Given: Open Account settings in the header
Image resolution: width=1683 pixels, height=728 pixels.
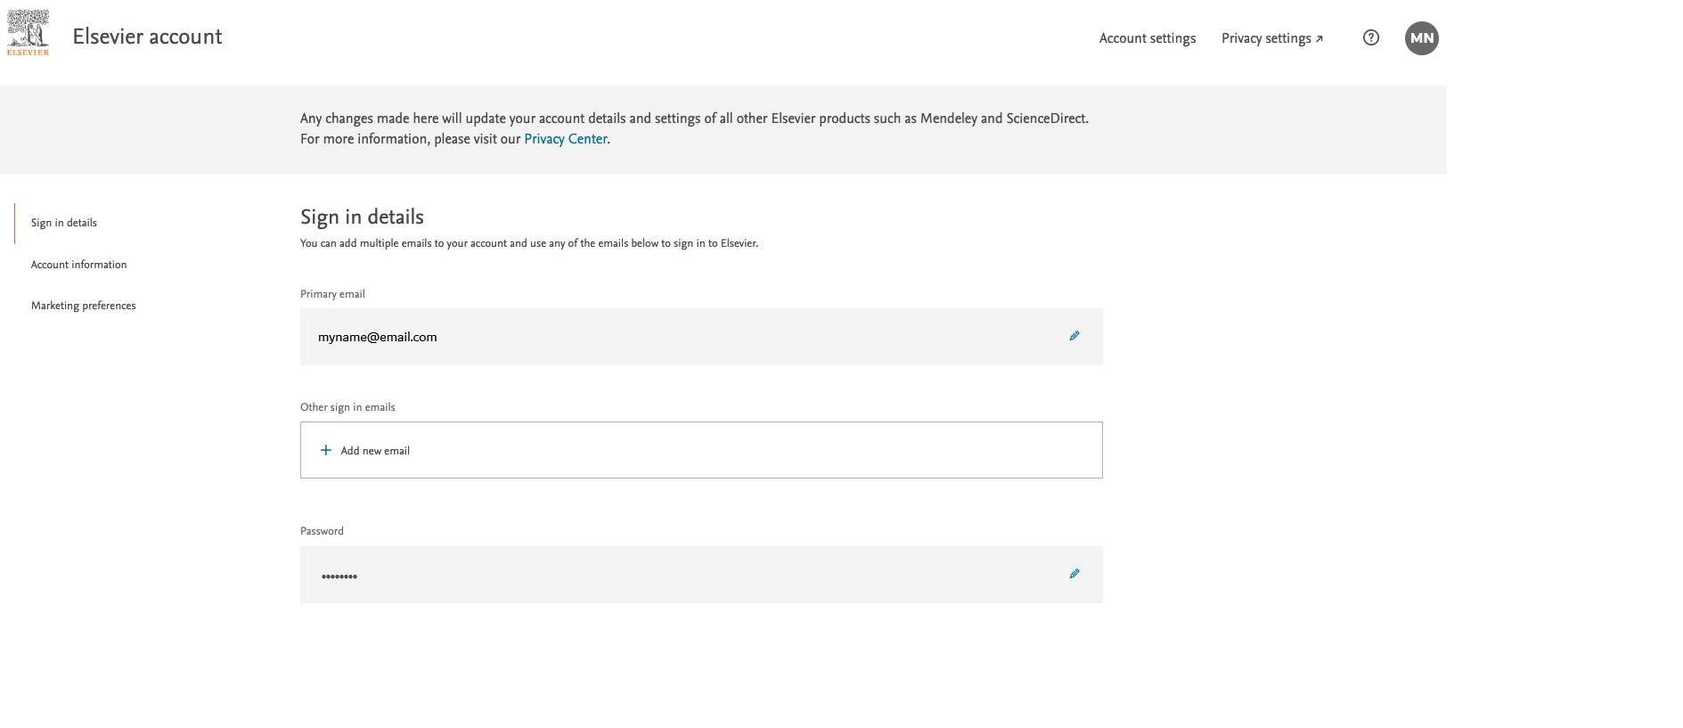Looking at the screenshot, I should [x=1147, y=38].
